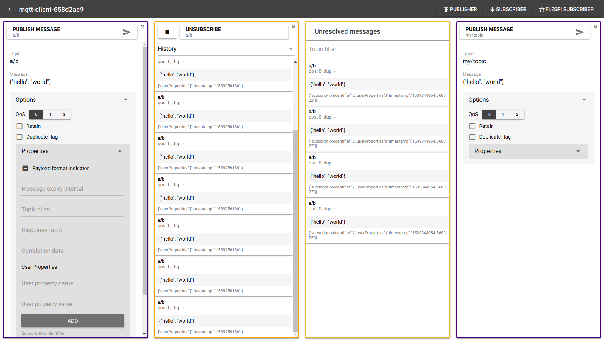604x347 pixels.
Task: Close the a/b publisher panel
Action: [142, 27]
